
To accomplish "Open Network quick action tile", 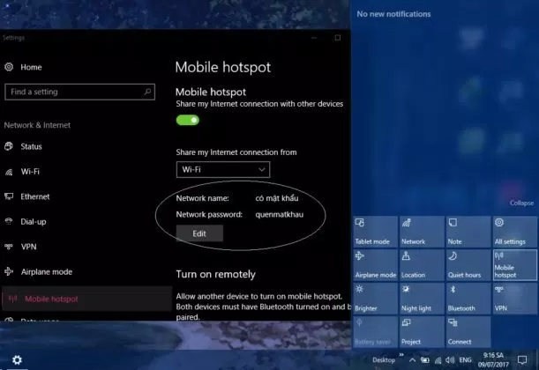I will (x=422, y=232).
